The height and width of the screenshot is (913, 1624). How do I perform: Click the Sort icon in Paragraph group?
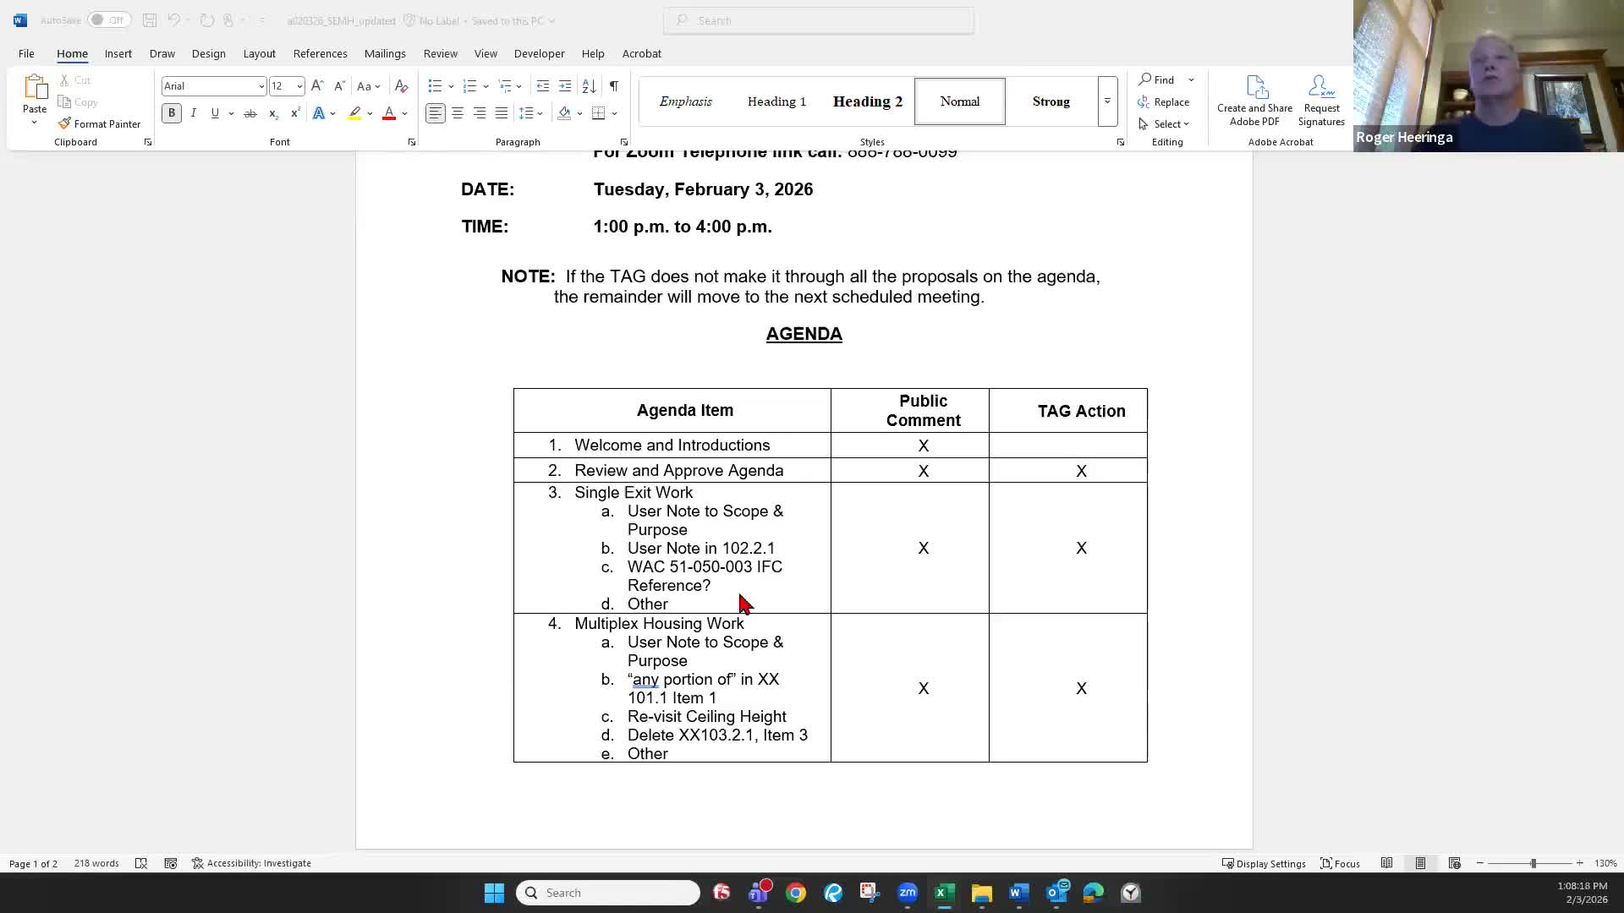click(x=590, y=86)
